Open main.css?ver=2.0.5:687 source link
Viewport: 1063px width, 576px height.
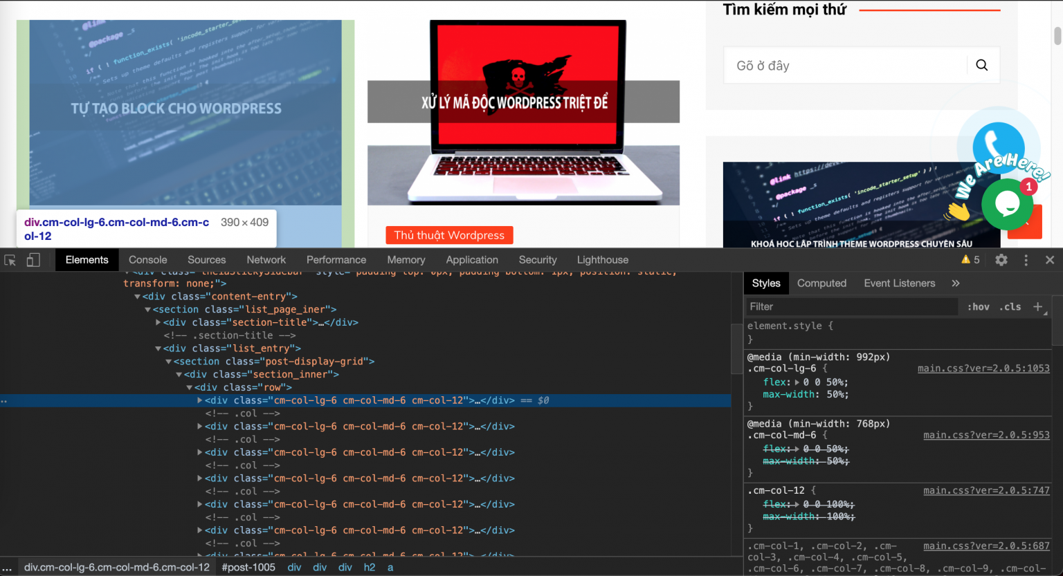[x=986, y=546]
